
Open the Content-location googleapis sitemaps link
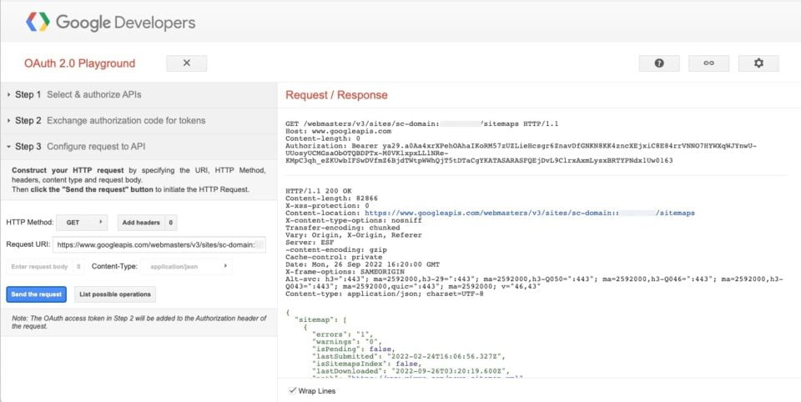[530, 213]
